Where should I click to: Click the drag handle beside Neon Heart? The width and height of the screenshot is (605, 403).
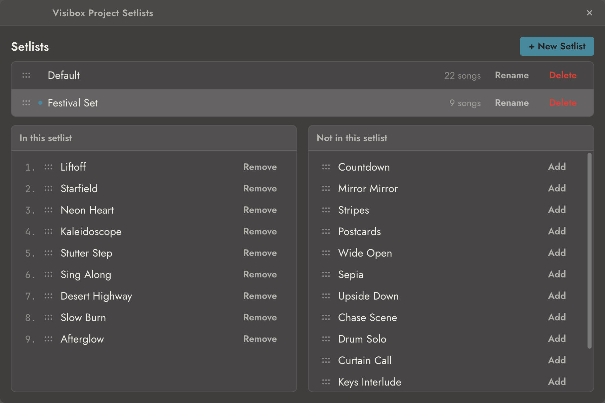pos(48,210)
